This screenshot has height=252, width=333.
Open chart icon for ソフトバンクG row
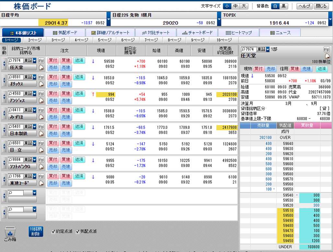coord(41,160)
